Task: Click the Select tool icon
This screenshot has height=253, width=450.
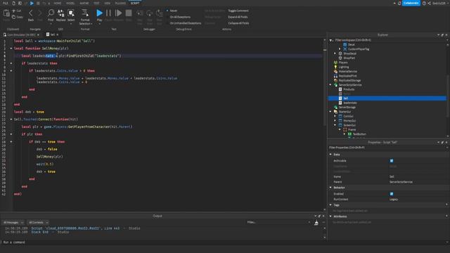Action: (x=71, y=13)
